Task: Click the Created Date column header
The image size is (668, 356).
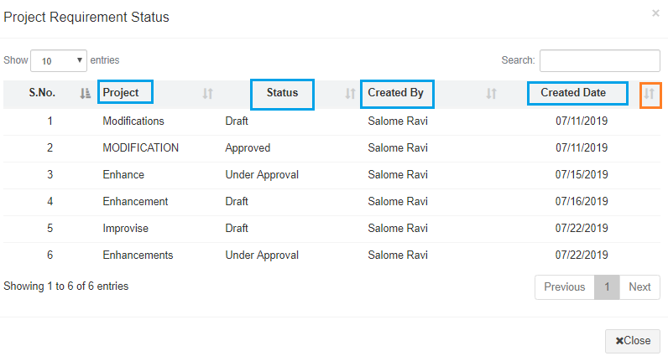Action: (x=577, y=93)
